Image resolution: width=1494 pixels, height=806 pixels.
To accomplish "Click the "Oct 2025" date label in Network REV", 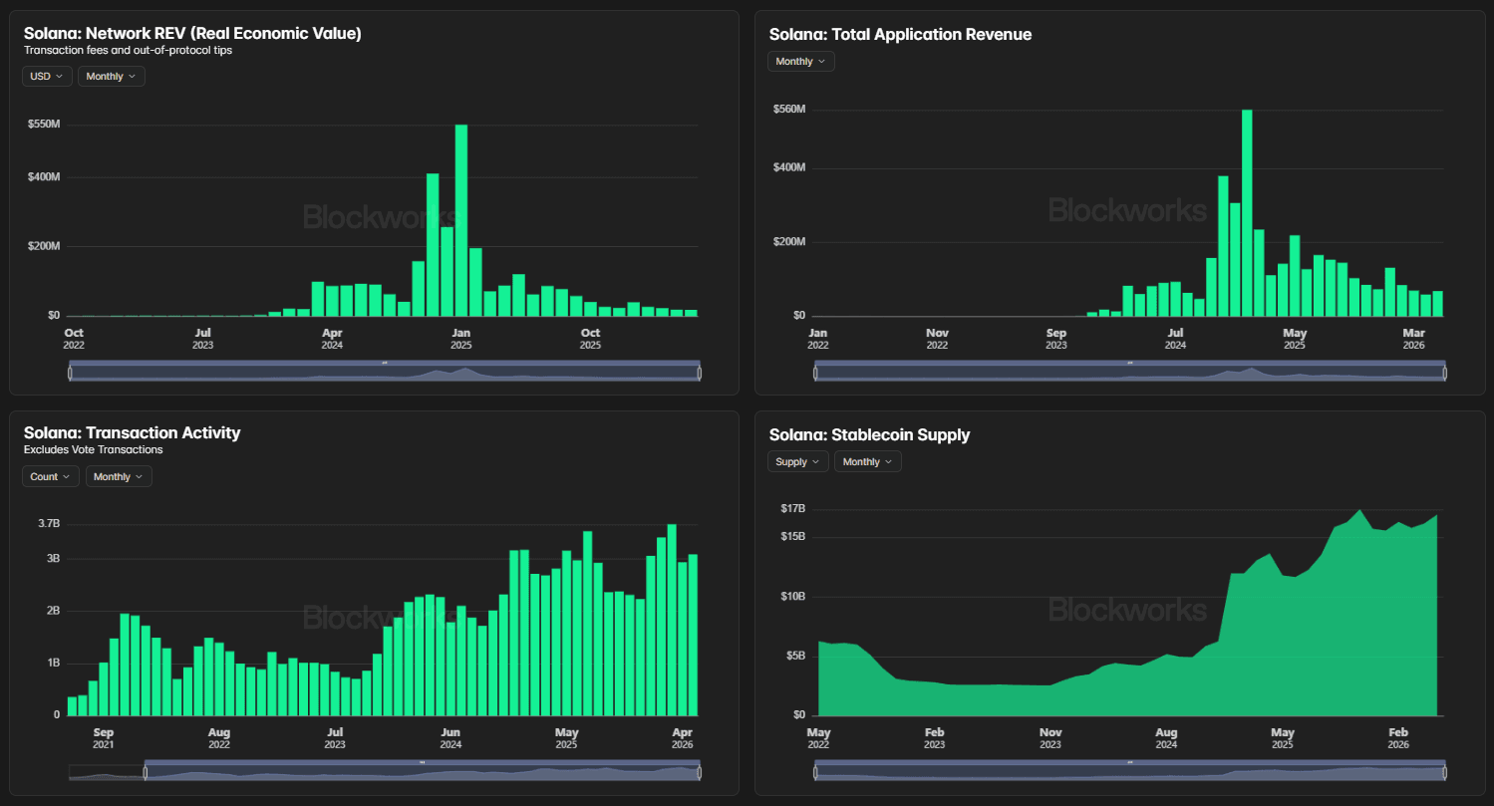I will point(591,339).
